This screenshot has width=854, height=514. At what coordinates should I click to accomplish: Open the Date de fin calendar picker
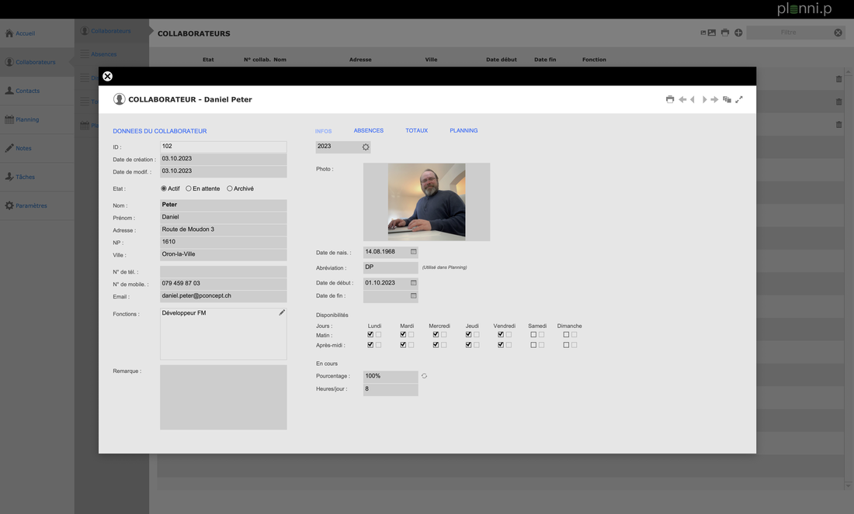(413, 295)
